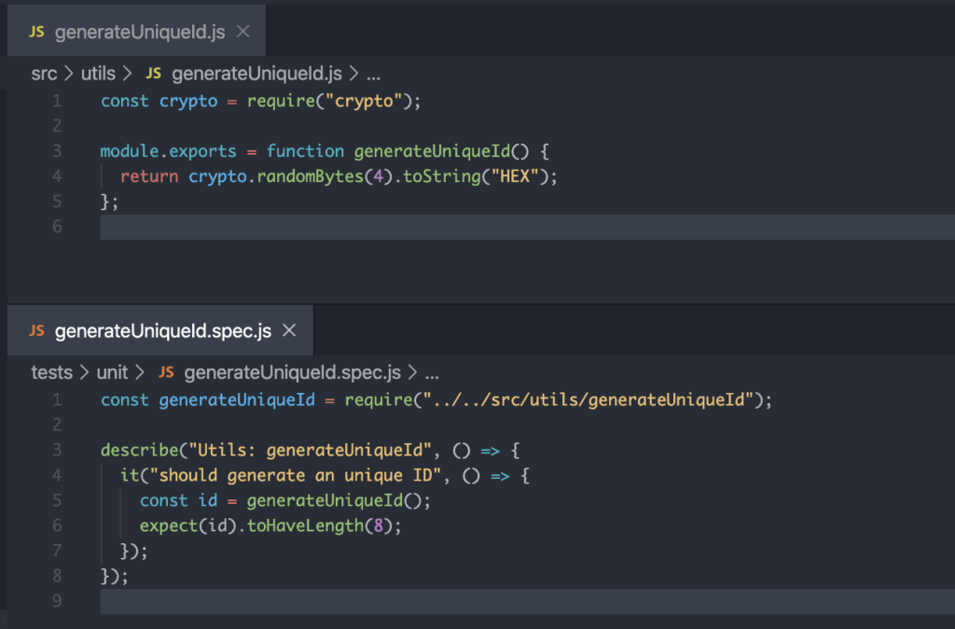This screenshot has height=629, width=955.
Task: Click the describe call in the spec file
Action: [x=140, y=449]
